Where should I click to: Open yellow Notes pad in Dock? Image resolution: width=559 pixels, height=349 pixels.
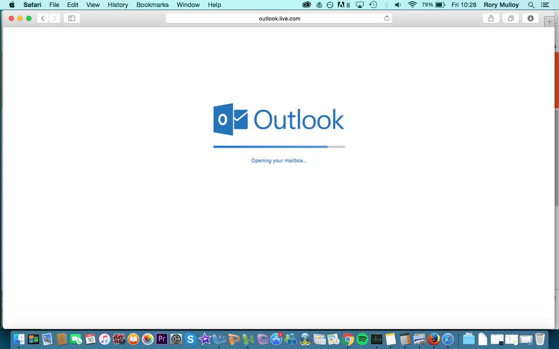[x=390, y=339]
